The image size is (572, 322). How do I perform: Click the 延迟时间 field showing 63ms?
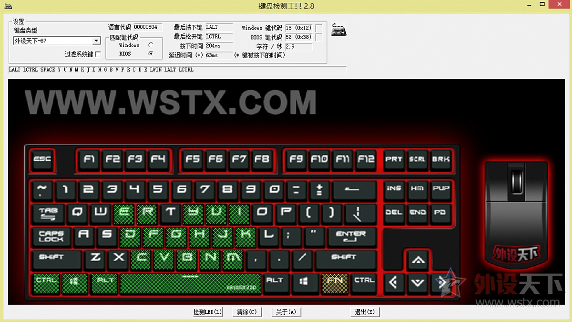[219, 55]
